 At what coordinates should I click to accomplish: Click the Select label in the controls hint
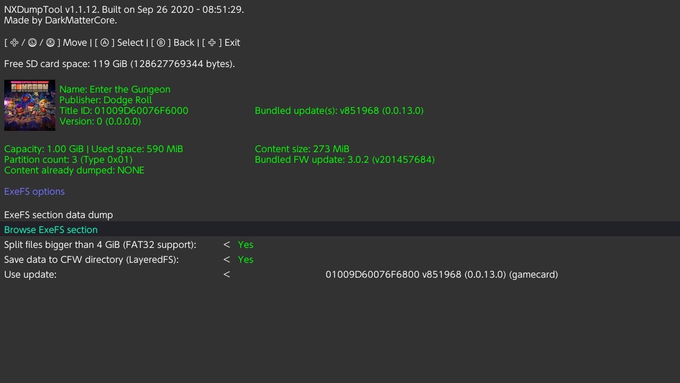click(x=130, y=43)
